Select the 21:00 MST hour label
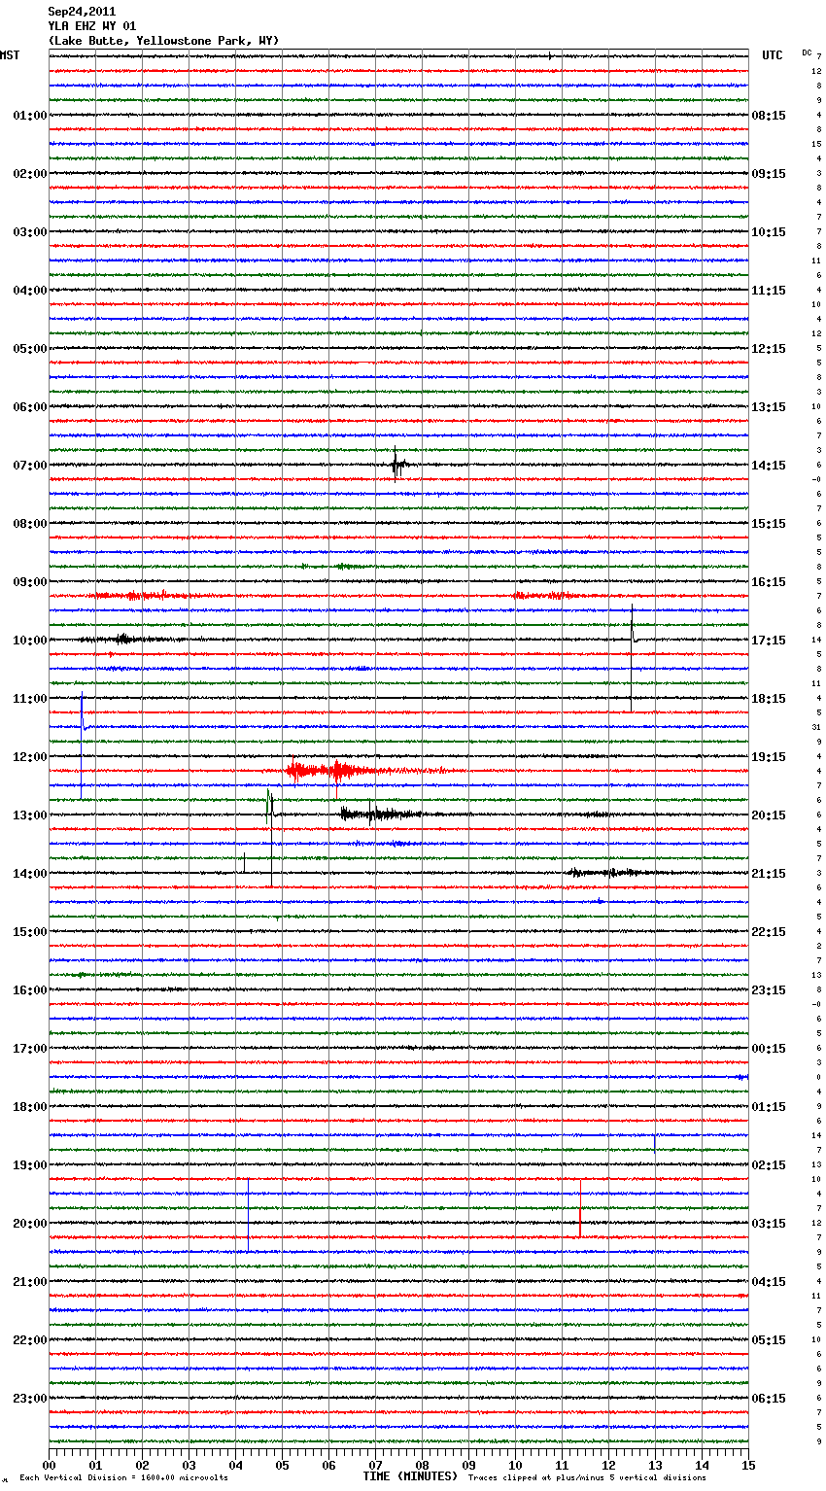Image resolution: width=826 pixels, height=1491 pixels. pos(30,1282)
